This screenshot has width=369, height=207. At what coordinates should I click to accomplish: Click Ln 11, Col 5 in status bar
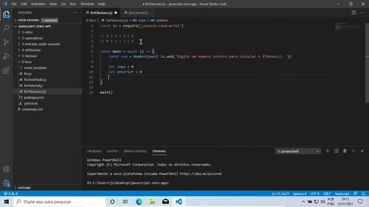tap(280, 194)
